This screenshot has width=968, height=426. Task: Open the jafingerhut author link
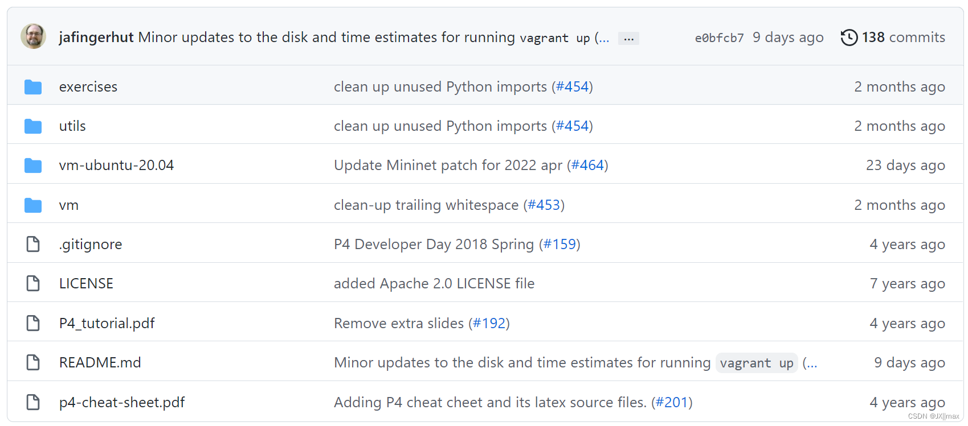point(96,38)
